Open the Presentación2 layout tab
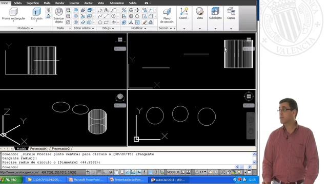328x184 pixels. tap(60, 149)
